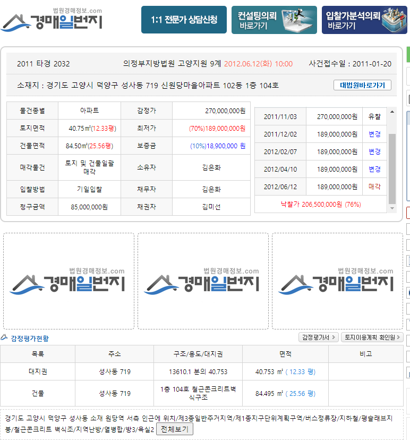
Task: Click 물건종별 value 아파트
Action: coord(89,111)
